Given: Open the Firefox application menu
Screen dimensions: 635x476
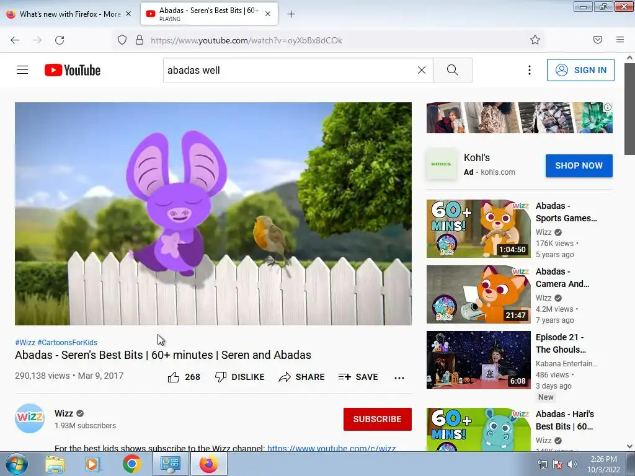Looking at the screenshot, I should pos(620,40).
